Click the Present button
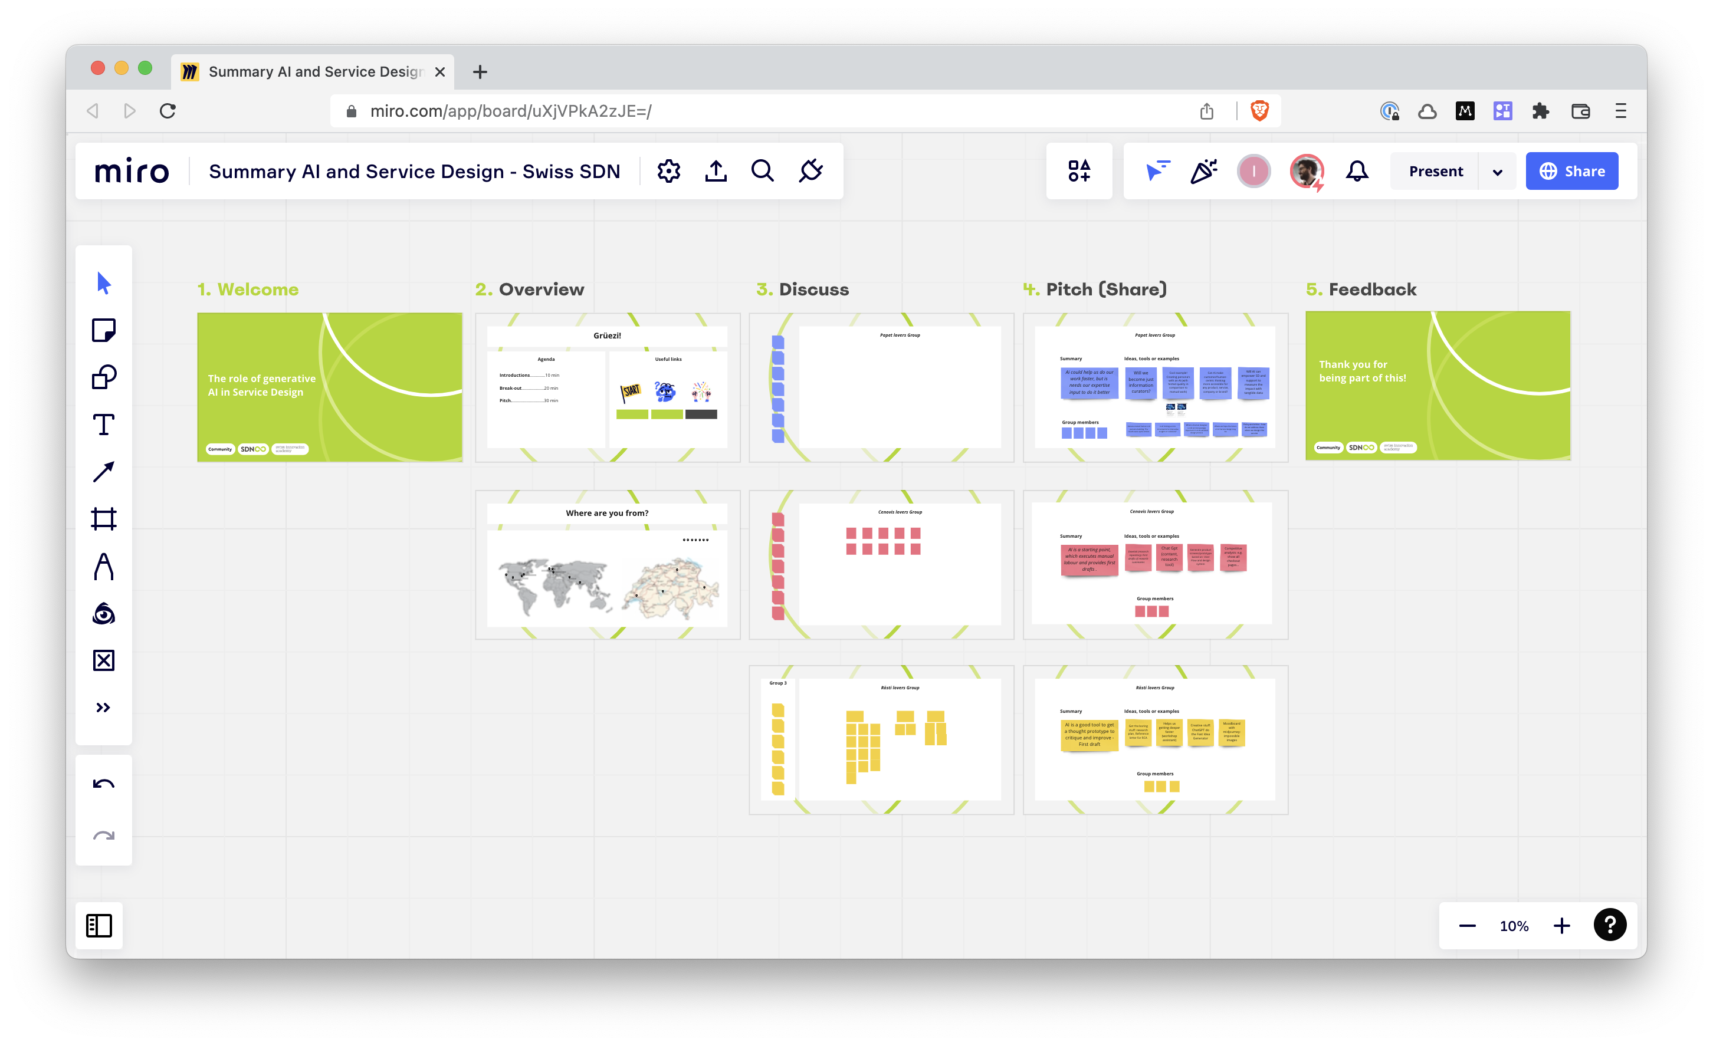 pyautogui.click(x=1436, y=171)
